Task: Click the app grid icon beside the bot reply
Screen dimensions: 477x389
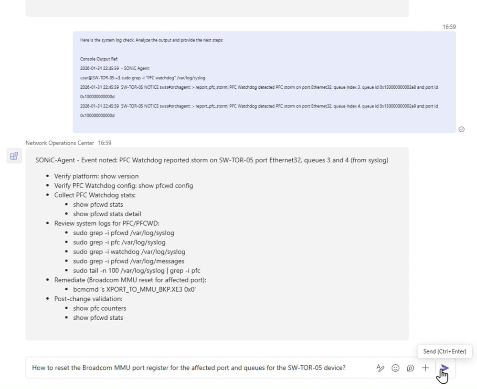Action: click(x=14, y=156)
